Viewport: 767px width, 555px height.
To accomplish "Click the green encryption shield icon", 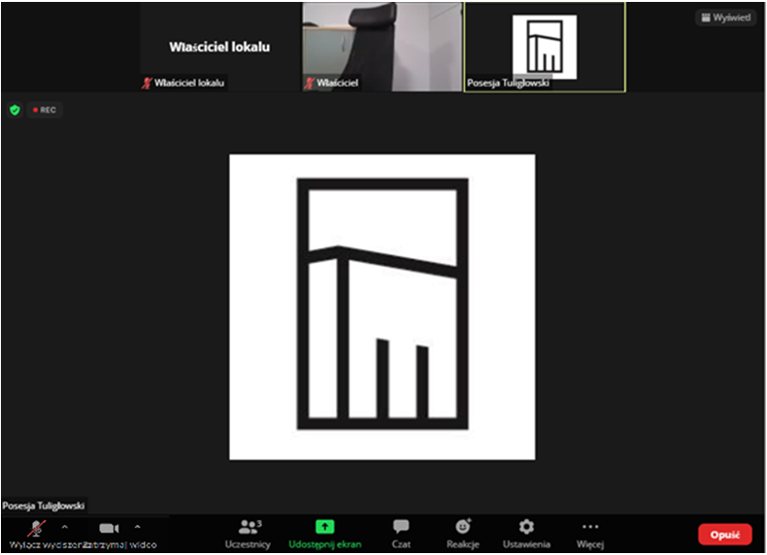I will pyautogui.click(x=15, y=110).
